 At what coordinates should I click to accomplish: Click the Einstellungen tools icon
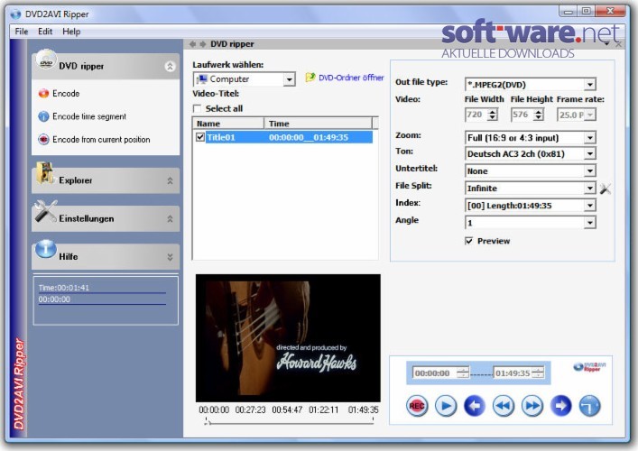[x=45, y=212]
